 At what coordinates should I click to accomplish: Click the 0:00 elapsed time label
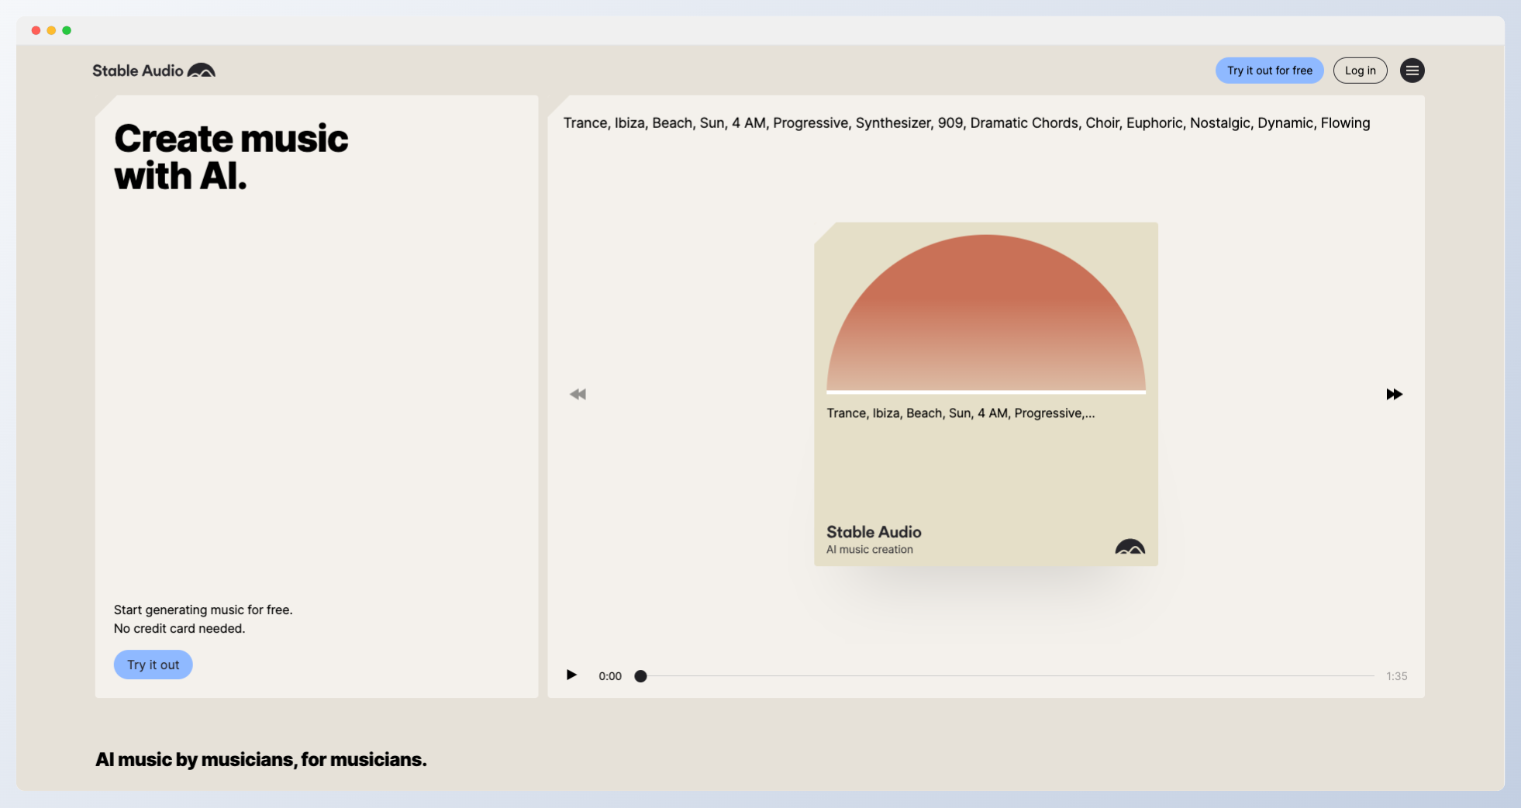point(610,676)
